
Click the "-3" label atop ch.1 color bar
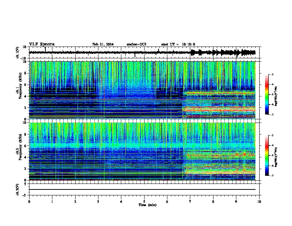pos(272,74)
